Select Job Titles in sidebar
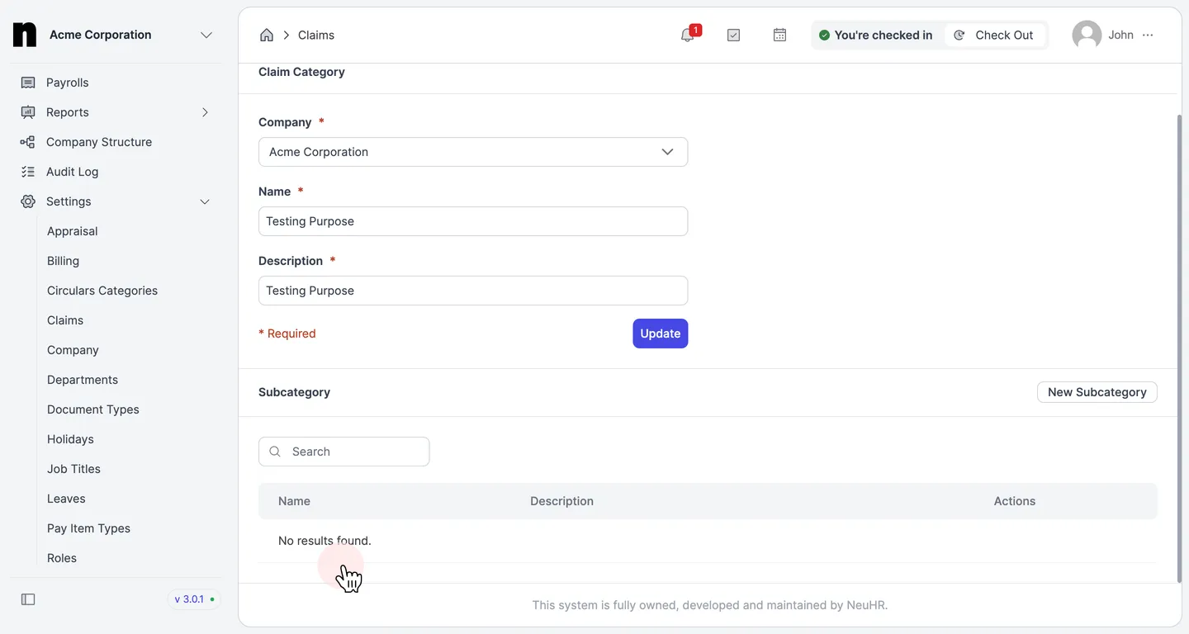Image resolution: width=1189 pixels, height=634 pixels. point(73,469)
